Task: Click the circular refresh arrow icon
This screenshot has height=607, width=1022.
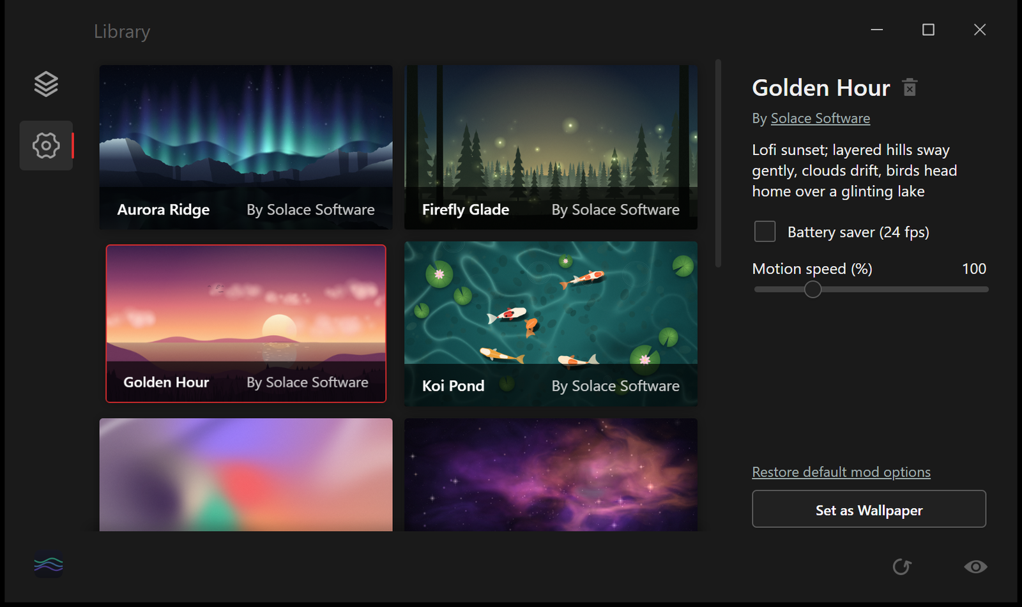Action: pos(902,566)
